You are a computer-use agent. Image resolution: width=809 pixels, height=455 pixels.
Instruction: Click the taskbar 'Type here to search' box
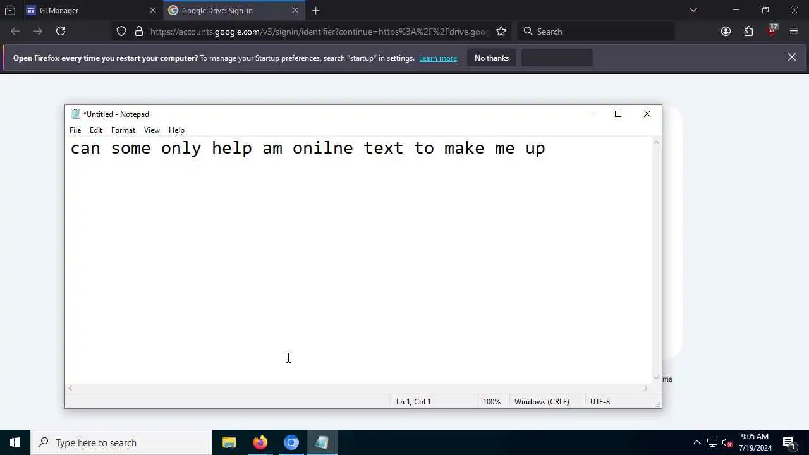pos(121,442)
